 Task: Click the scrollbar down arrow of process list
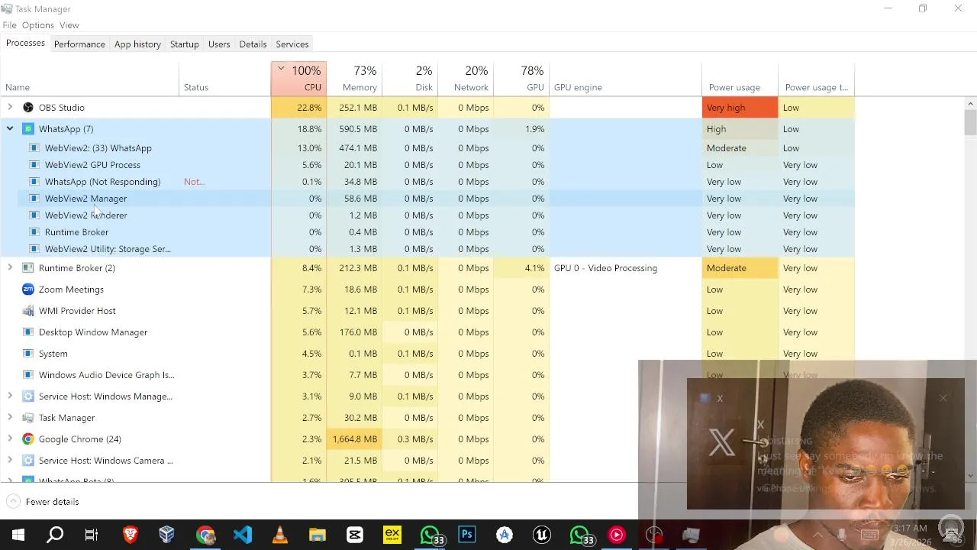970,476
